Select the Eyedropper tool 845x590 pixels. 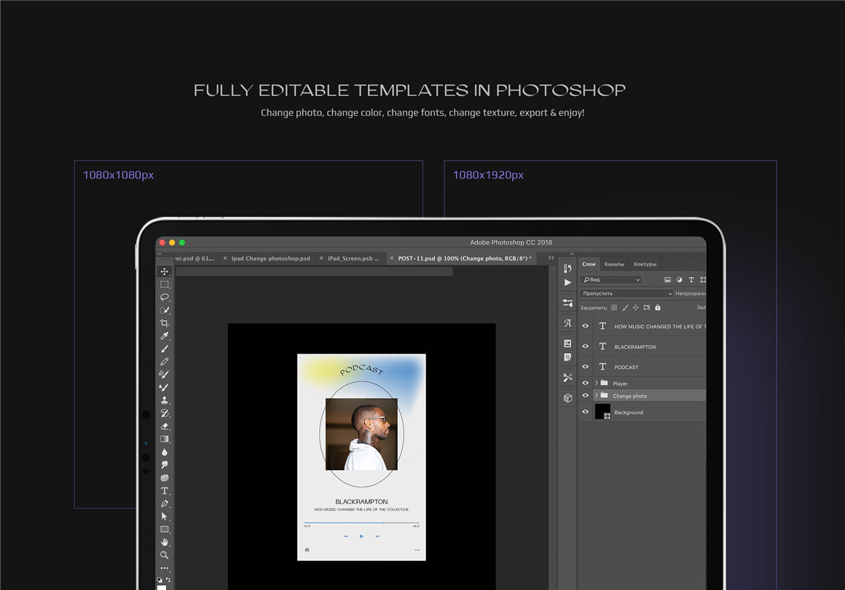tap(165, 336)
